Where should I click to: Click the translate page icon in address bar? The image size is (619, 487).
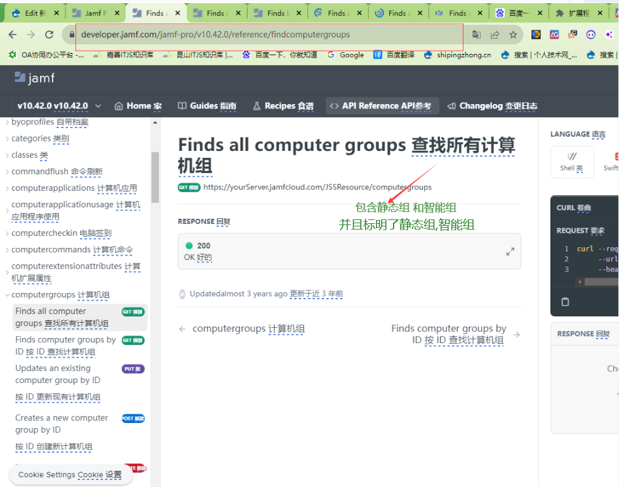click(476, 35)
